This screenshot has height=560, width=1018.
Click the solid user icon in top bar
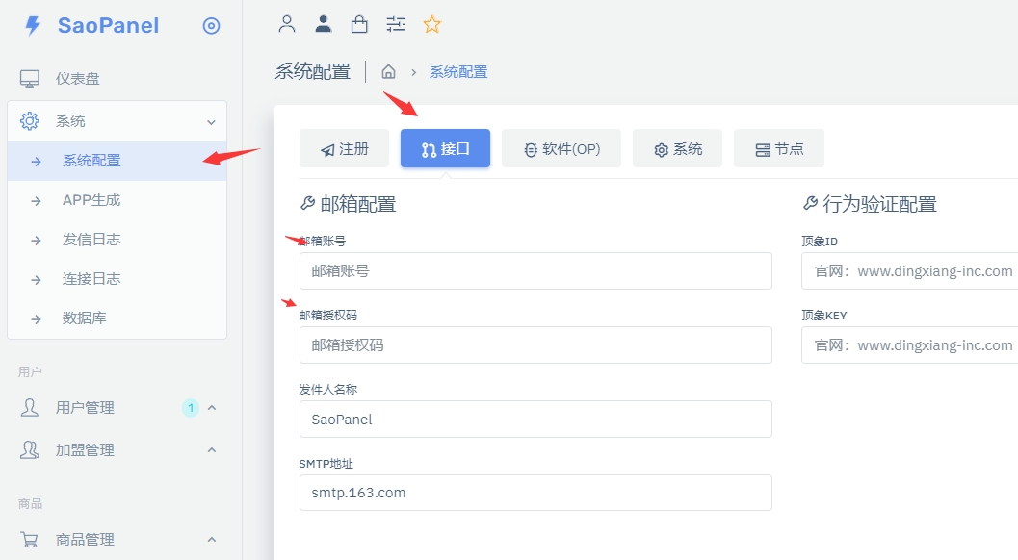coord(324,24)
